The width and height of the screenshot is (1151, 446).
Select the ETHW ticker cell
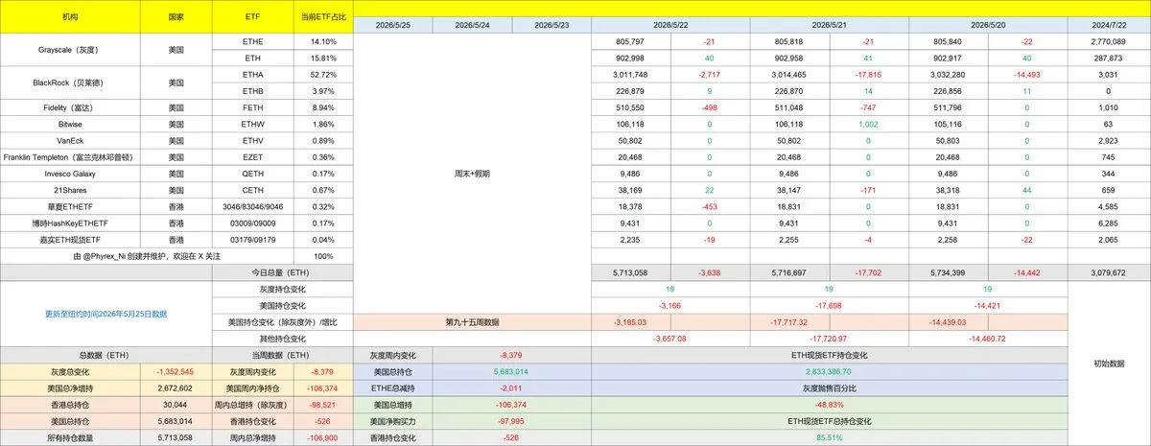click(253, 124)
